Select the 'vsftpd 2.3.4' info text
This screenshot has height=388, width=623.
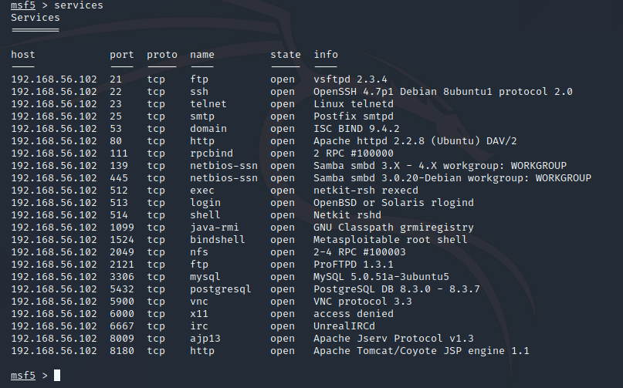350,79
